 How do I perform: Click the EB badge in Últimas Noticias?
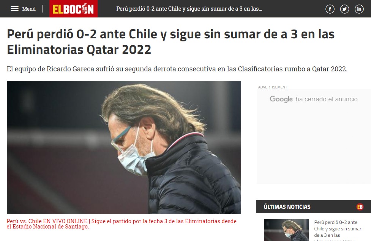360,207
